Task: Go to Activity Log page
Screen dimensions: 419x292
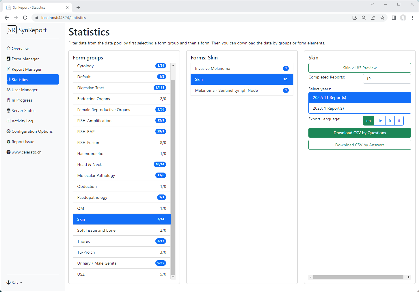Action: pos(22,121)
